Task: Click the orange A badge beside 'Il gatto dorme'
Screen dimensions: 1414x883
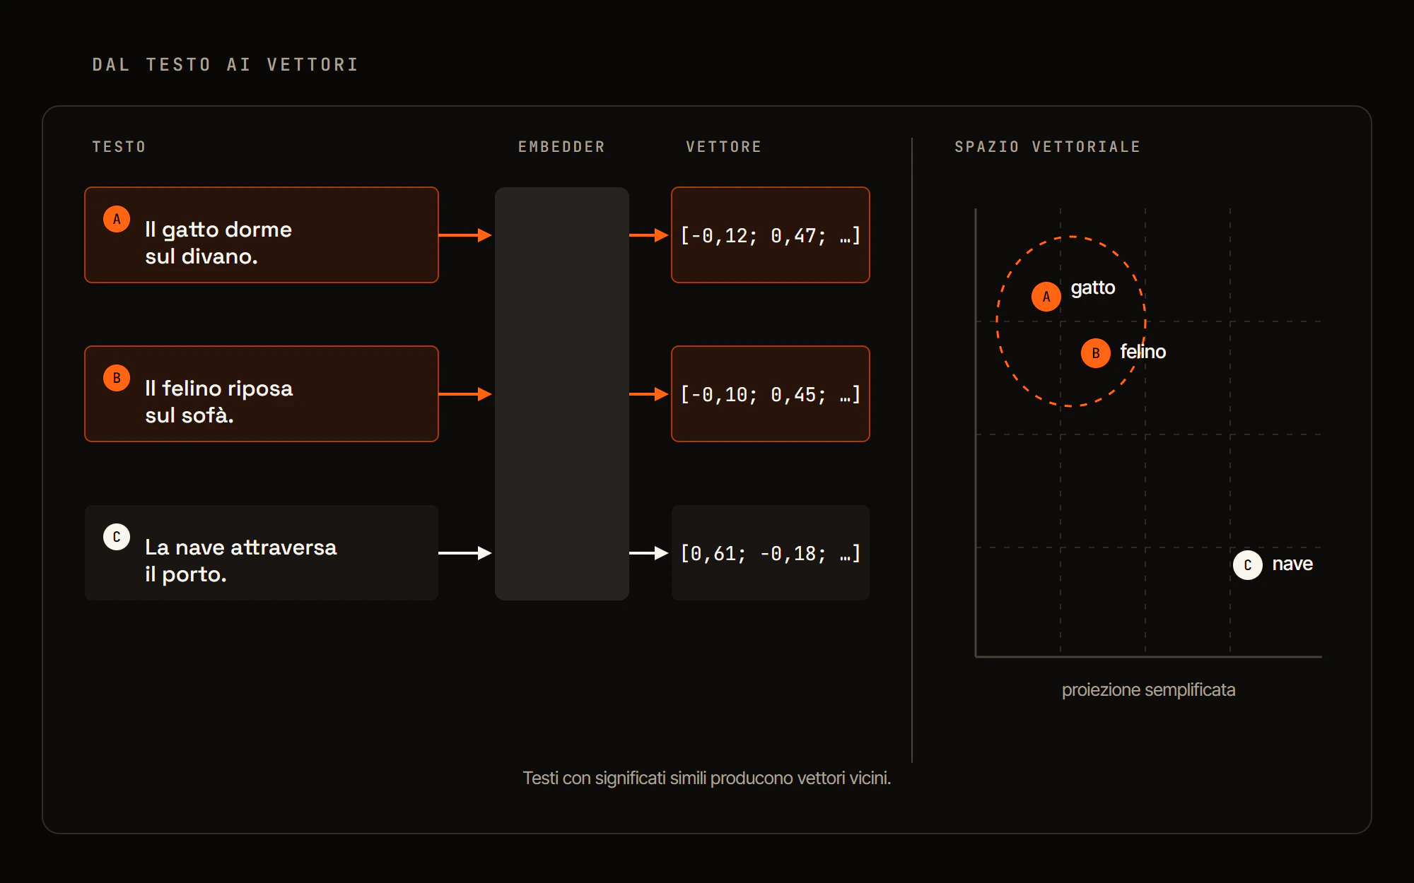Action: 117,219
